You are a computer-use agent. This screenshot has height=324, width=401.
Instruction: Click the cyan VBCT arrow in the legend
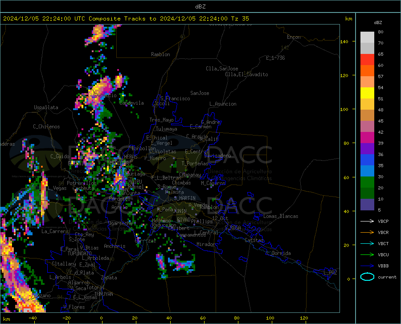coord(367,243)
